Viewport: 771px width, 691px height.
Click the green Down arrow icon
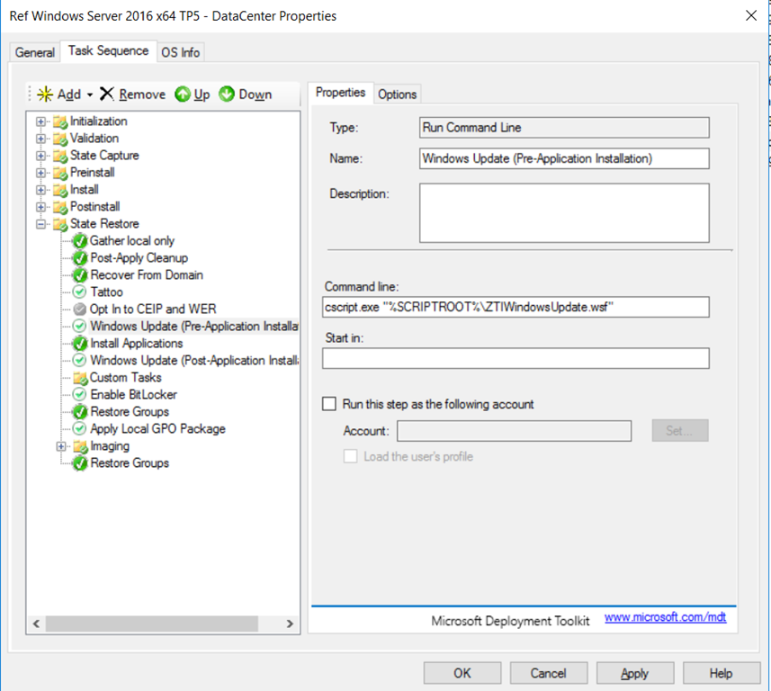[227, 94]
